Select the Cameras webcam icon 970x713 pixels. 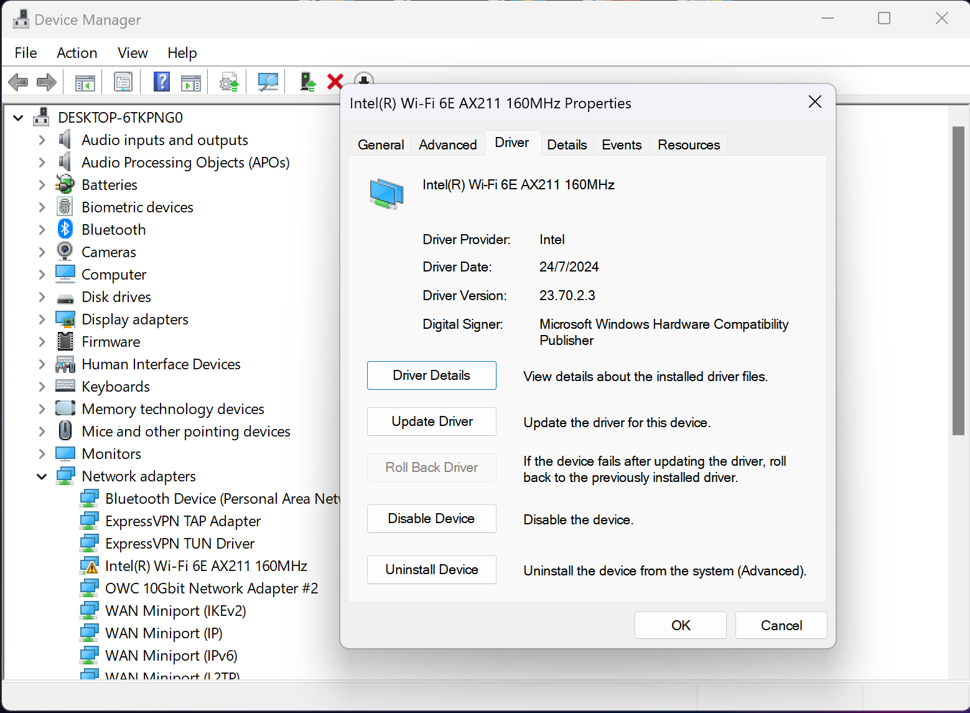click(65, 252)
